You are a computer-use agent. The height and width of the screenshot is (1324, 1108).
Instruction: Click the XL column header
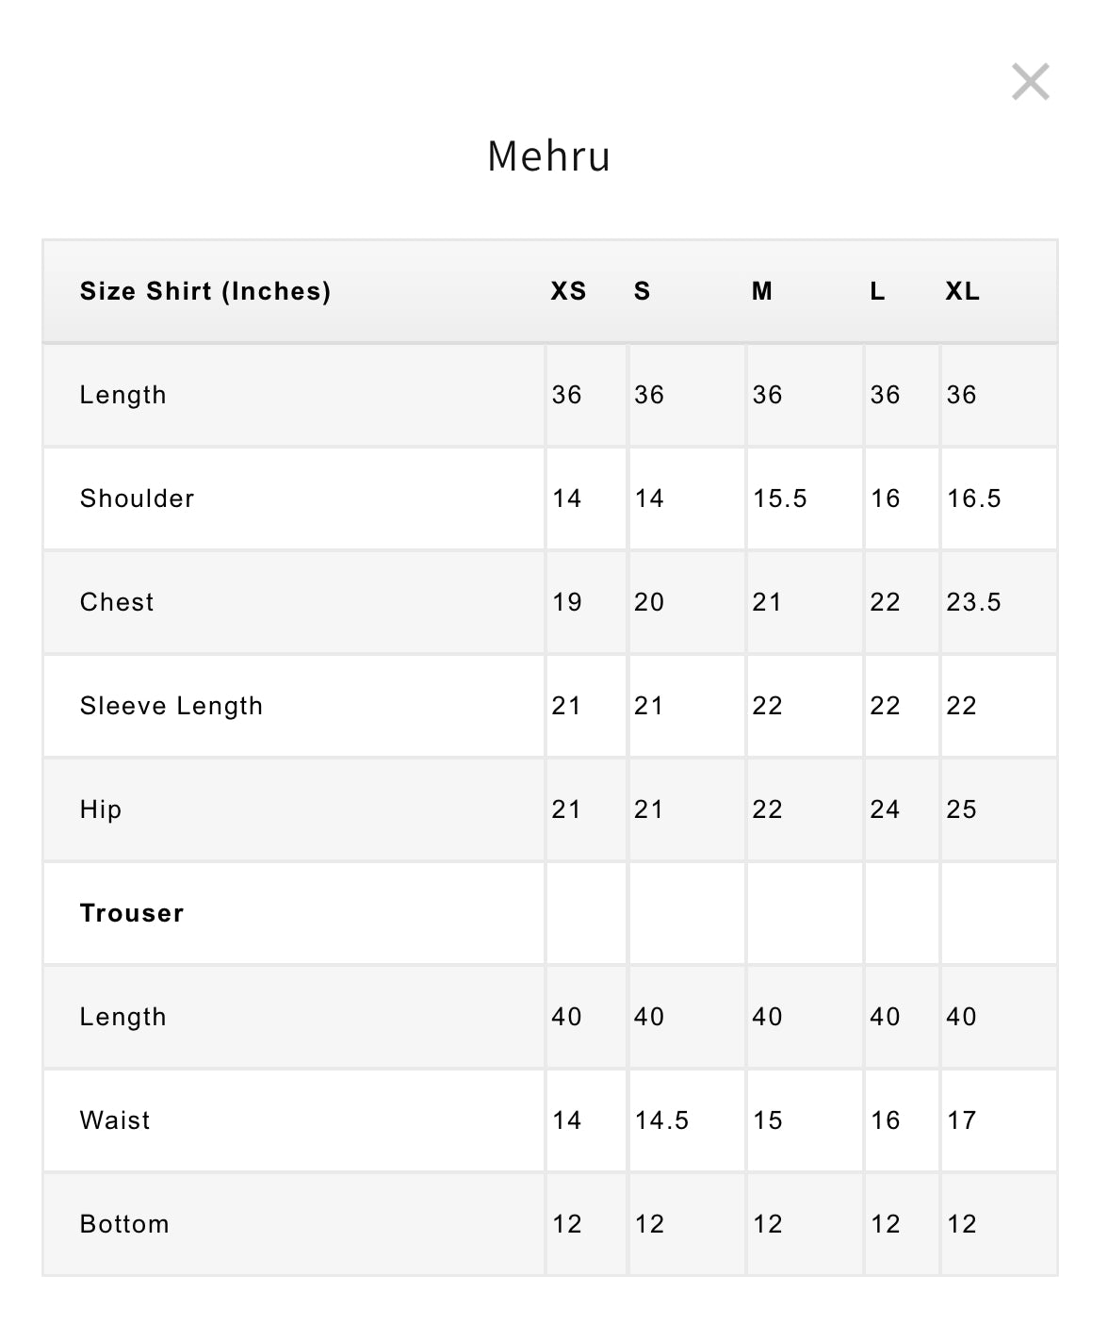tap(963, 291)
